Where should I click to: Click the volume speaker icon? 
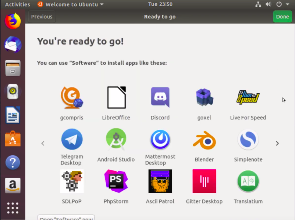(269, 4)
